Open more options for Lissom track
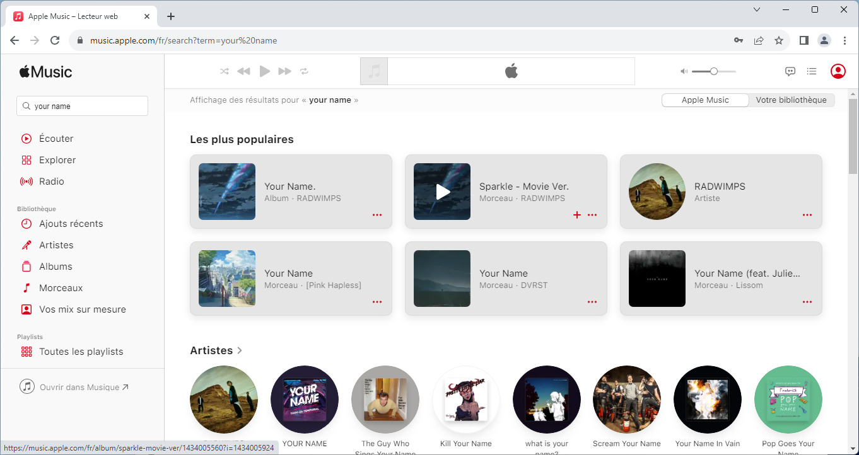 pyautogui.click(x=807, y=302)
